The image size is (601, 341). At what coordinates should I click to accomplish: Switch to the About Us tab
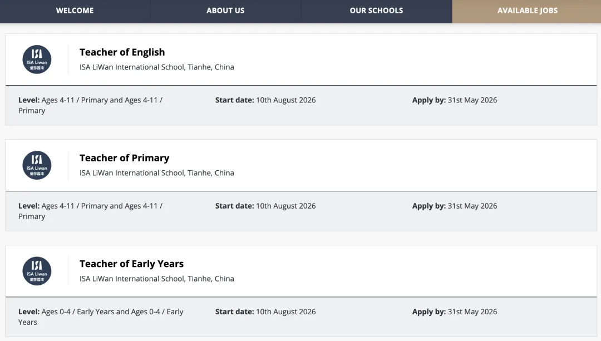point(225,11)
